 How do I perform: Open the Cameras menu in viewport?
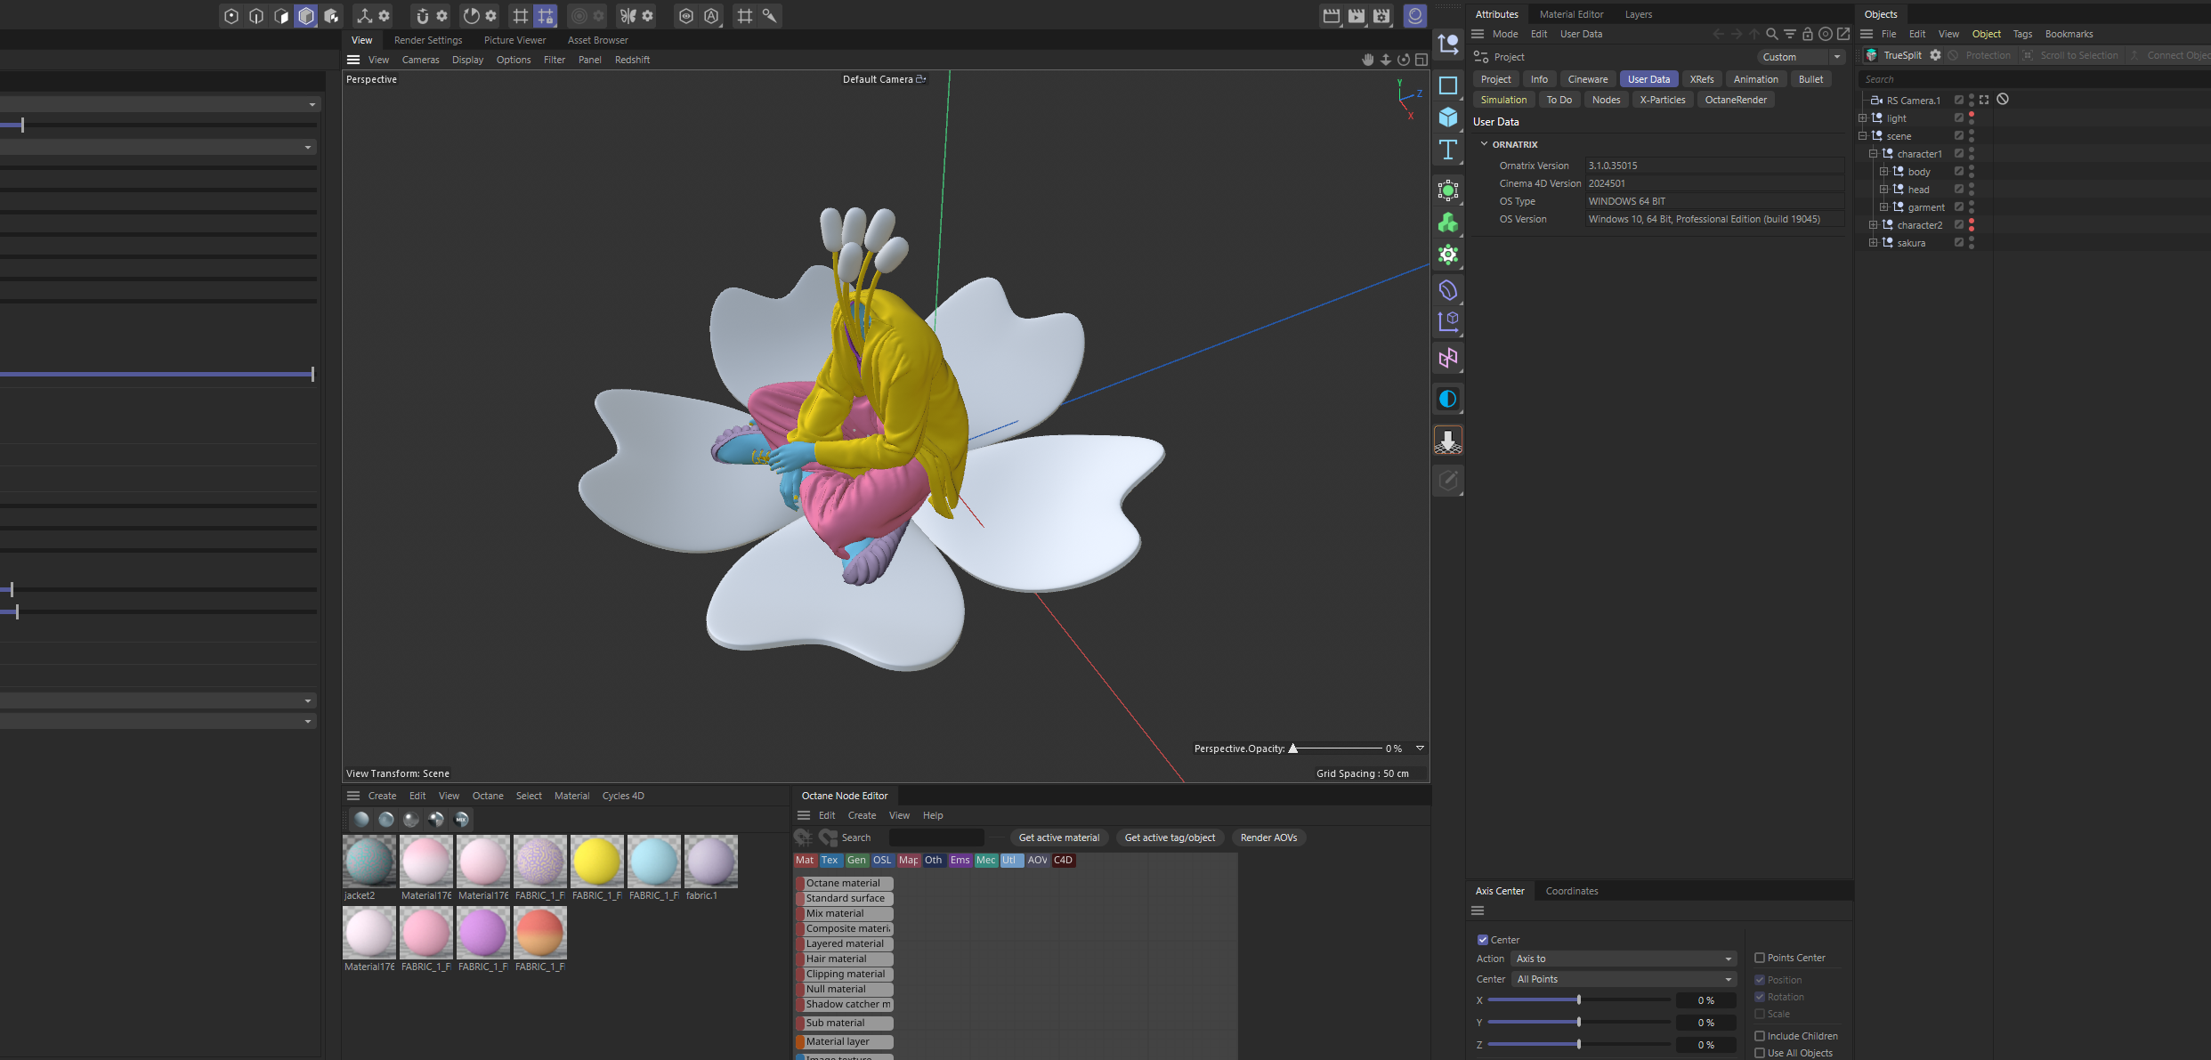click(x=420, y=60)
